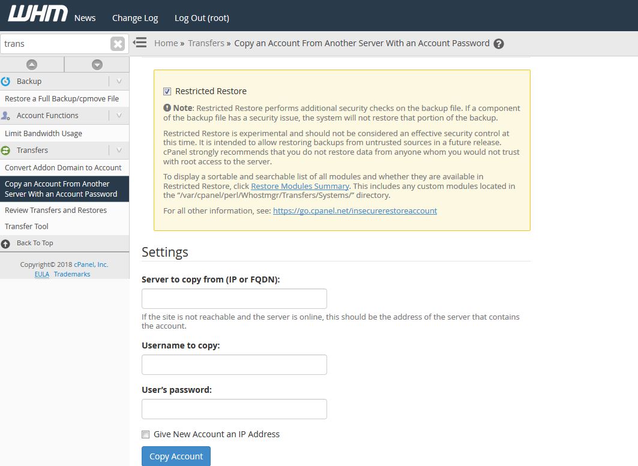Enable Give New Account an IP Address
638x466 pixels.
[145, 434]
